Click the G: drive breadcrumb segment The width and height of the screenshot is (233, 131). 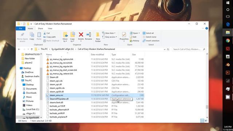63,49
